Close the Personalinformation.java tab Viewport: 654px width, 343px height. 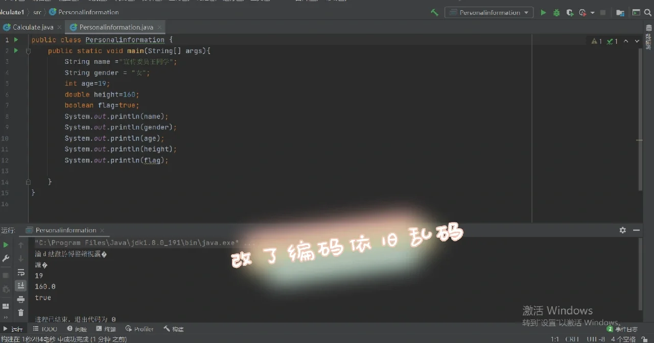(x=159, y=27)
